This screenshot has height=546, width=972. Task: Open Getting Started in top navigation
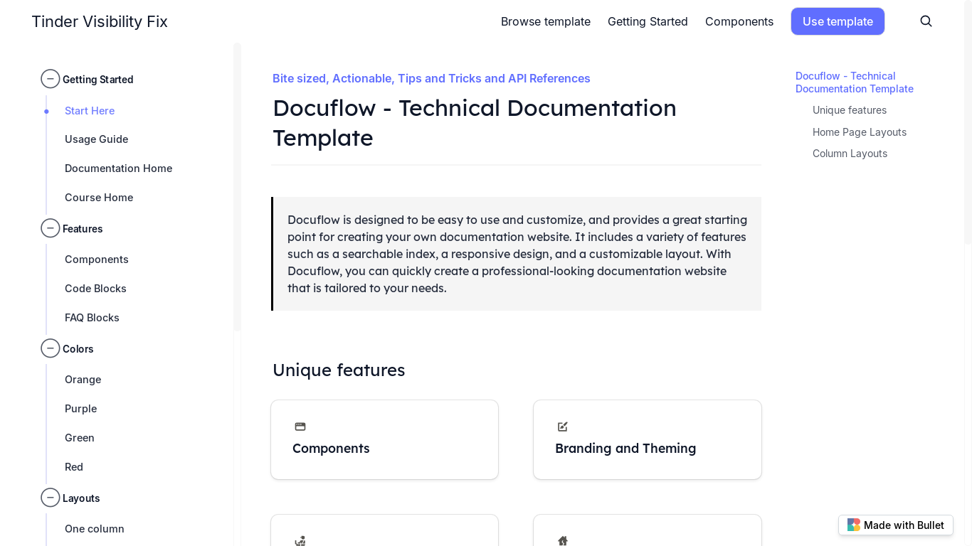pyautogui.click(x=648, y=21)
